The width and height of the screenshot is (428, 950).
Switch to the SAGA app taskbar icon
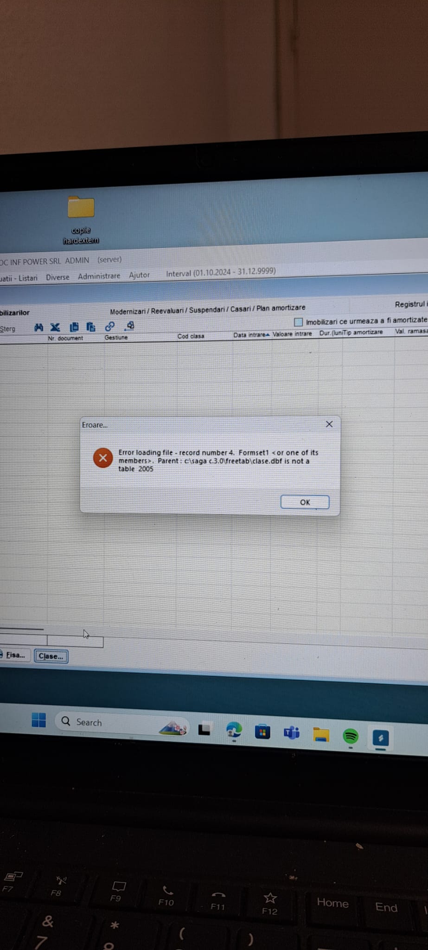(x=381, y=738)
